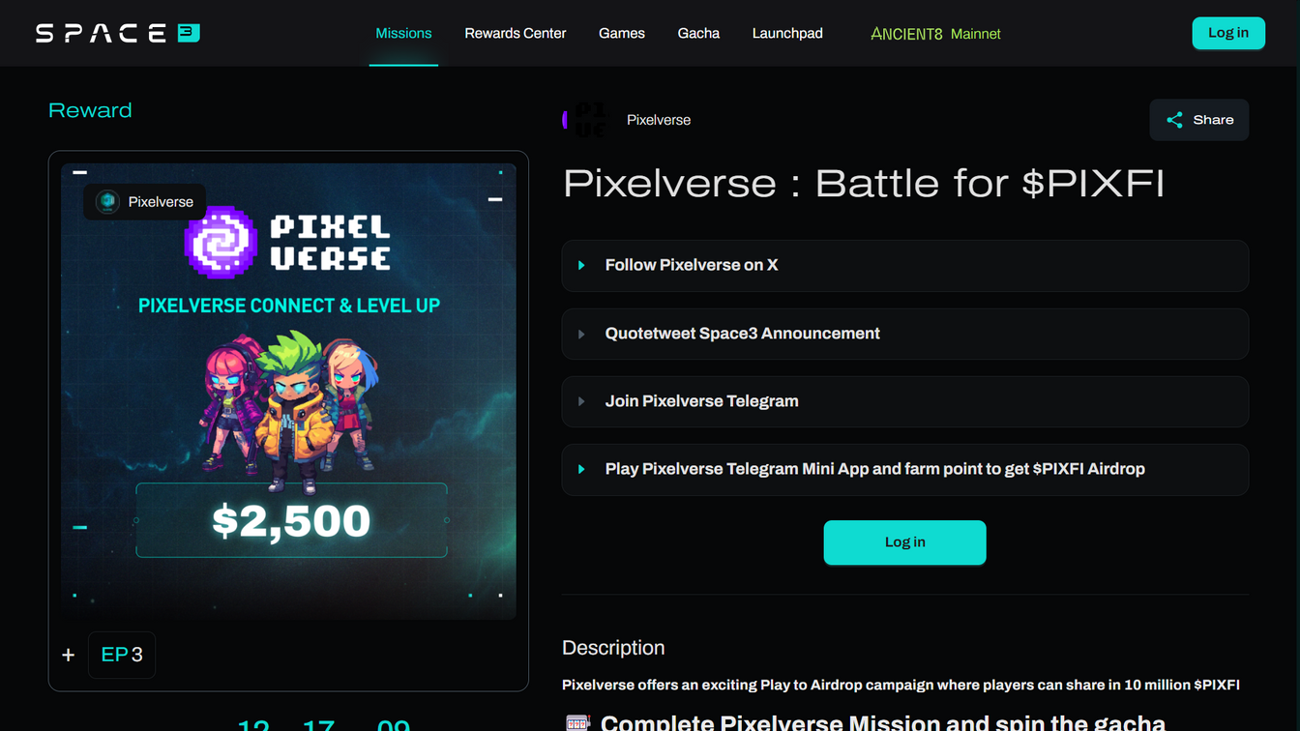
Task: Click the purple Pixelverse swirl logo
Action: tap(221, 242)
